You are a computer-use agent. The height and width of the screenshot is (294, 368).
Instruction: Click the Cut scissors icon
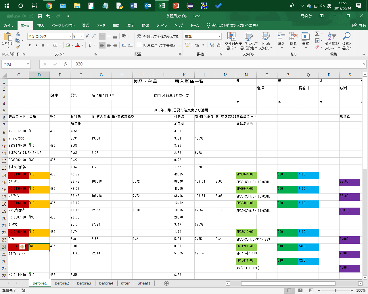tap(18, 34)
